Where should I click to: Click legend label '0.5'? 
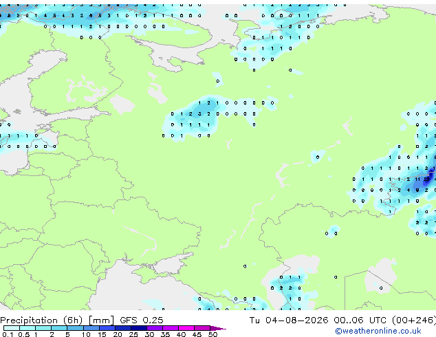click(x=24, y=334)
